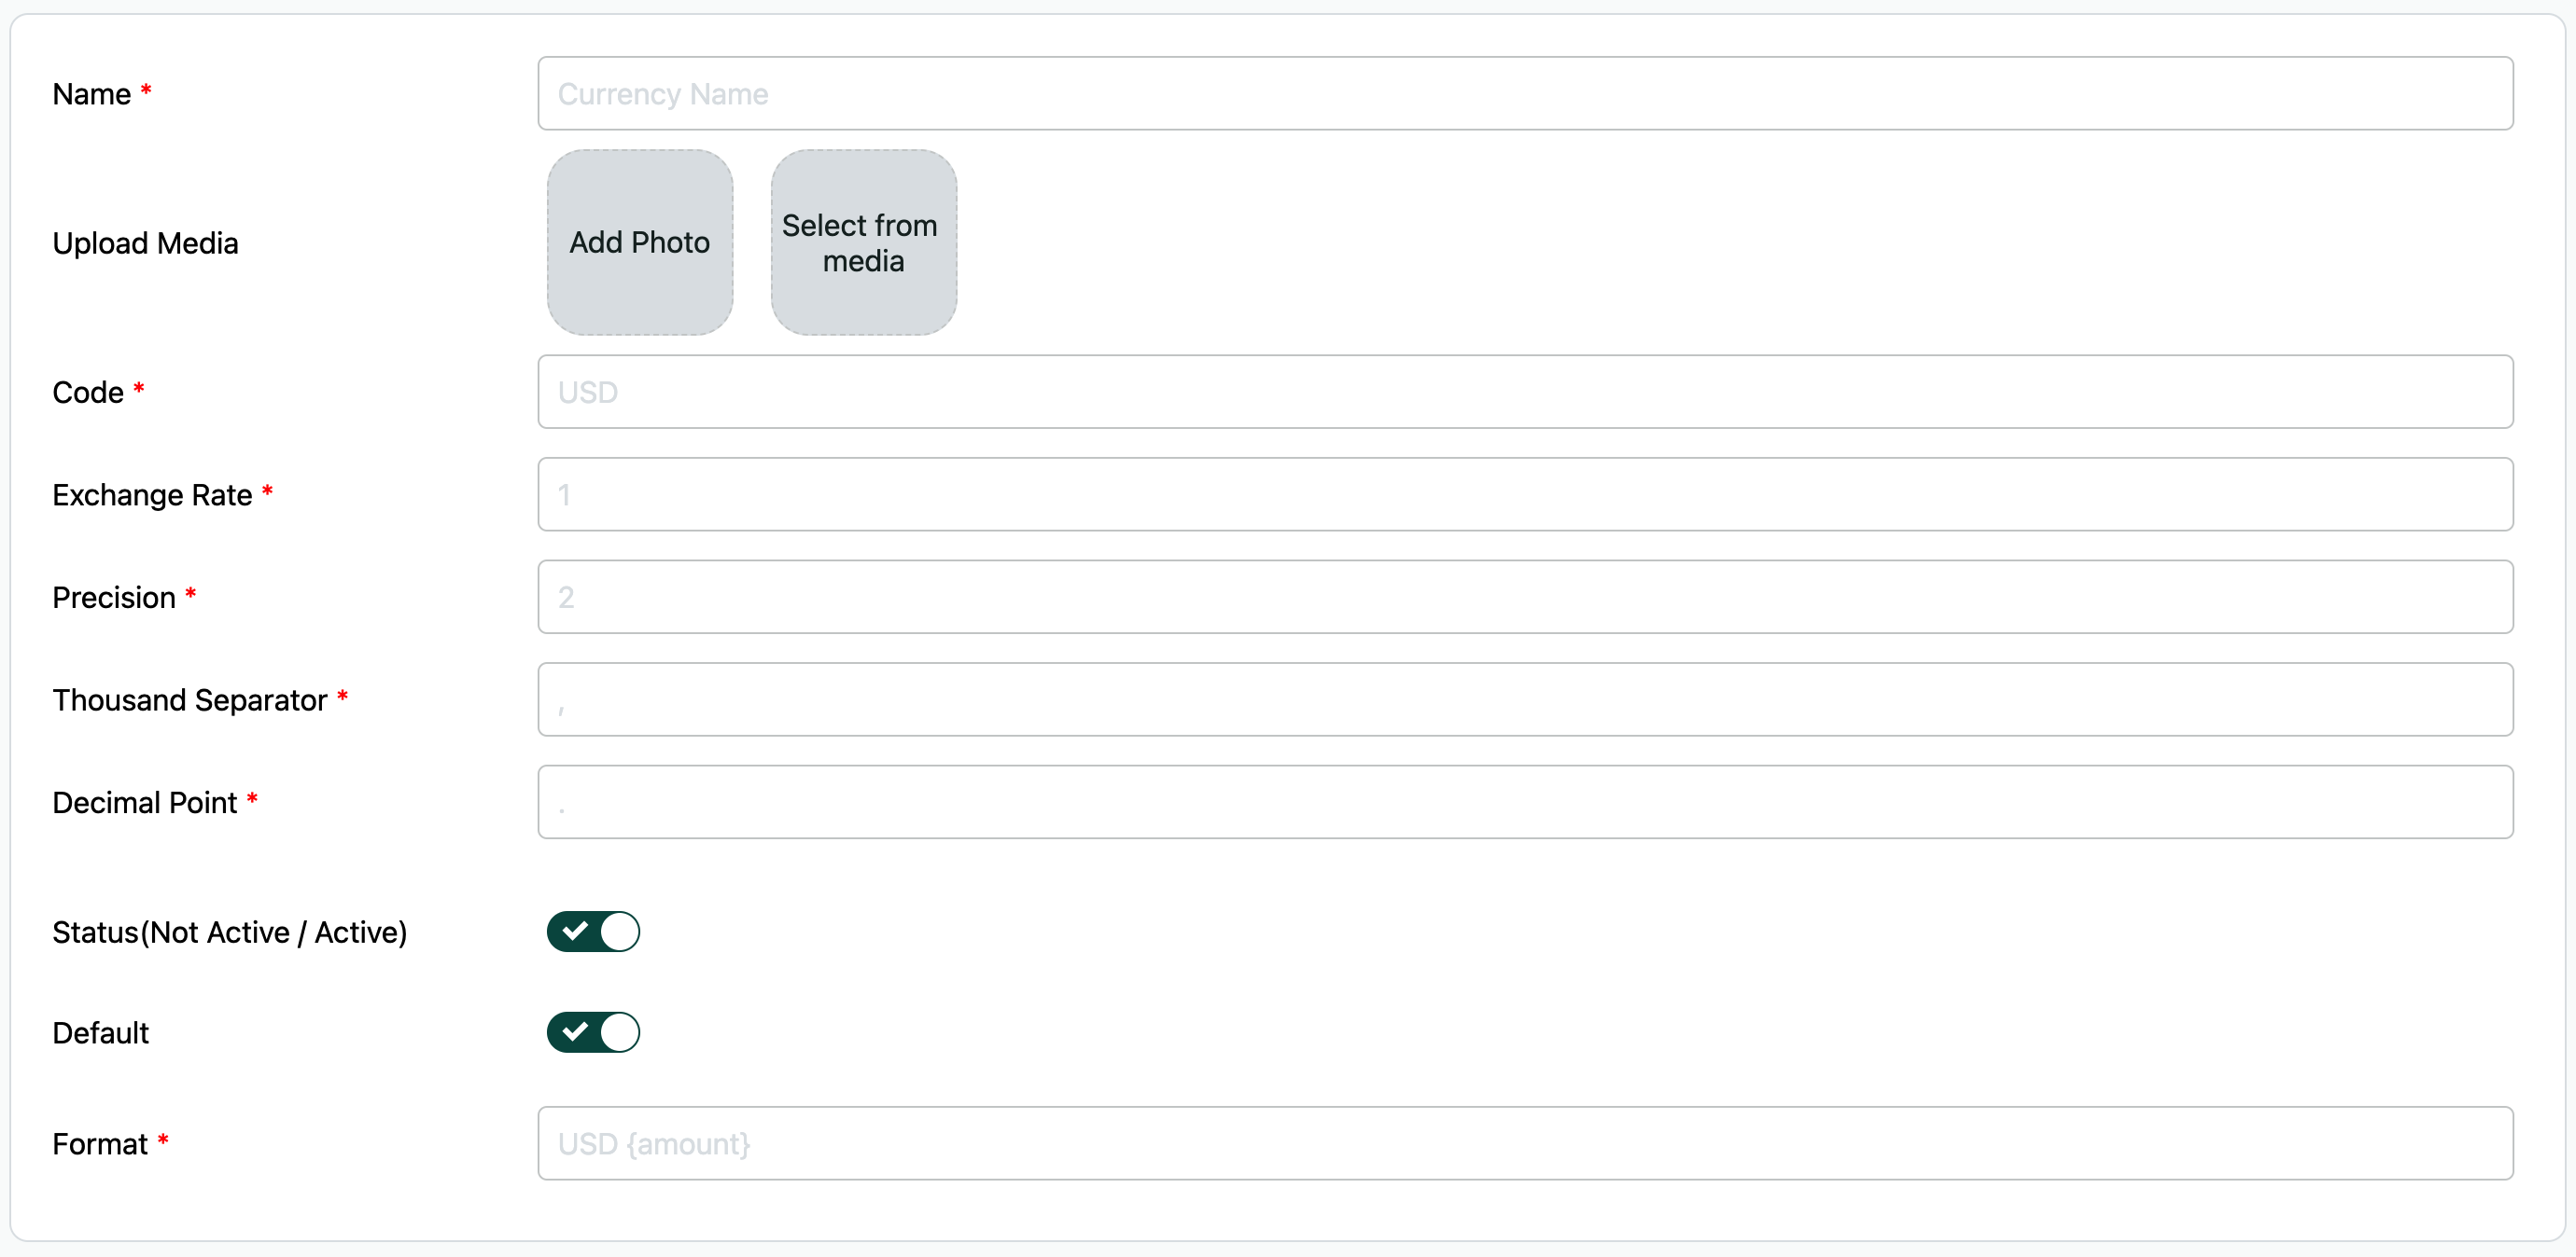Click the Format label text
Viewport: 2576px width, 1257px height.
click(x=99, y=1143)
